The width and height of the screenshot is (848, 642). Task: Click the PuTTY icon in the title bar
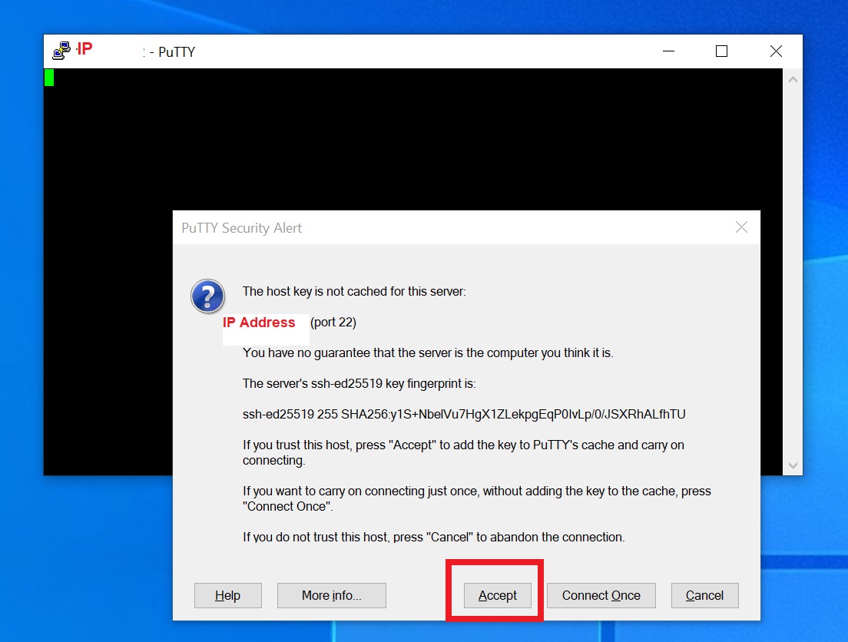tap(61, 51)
